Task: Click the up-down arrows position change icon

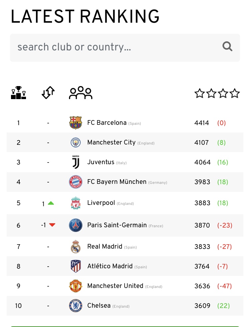Action: (48, 93)
